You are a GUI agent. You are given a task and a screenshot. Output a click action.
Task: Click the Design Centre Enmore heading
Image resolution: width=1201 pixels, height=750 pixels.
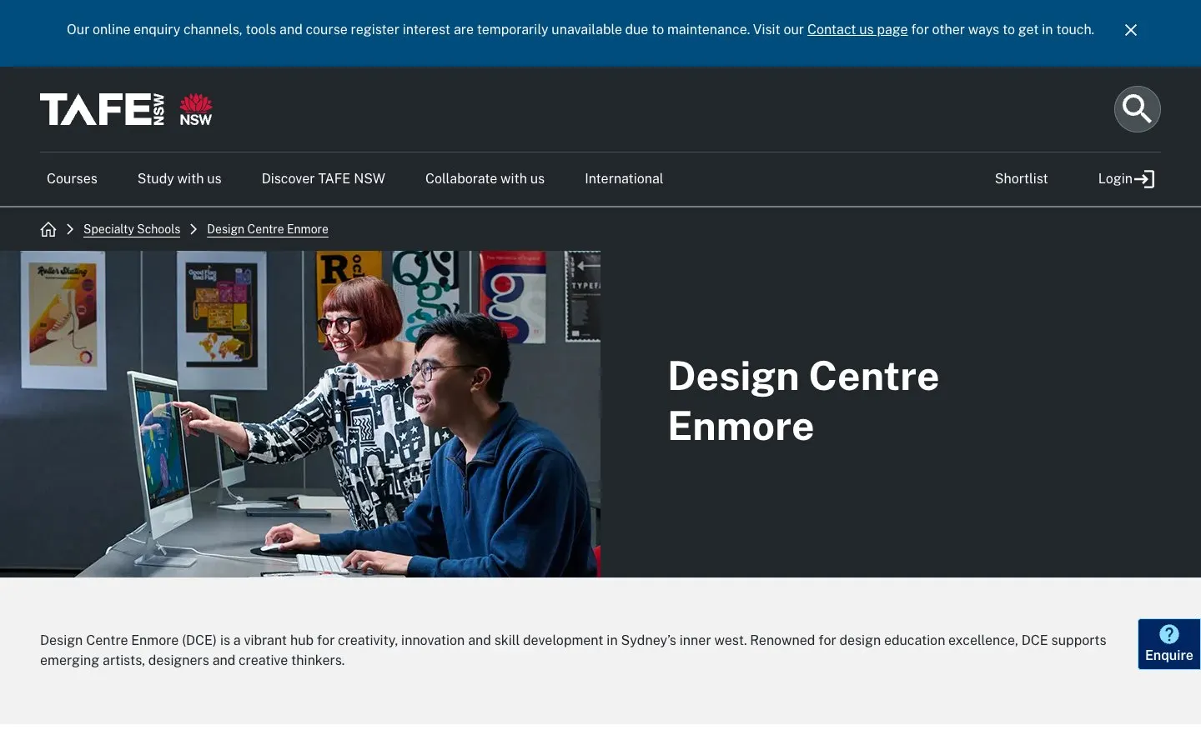tap(803, 401)
